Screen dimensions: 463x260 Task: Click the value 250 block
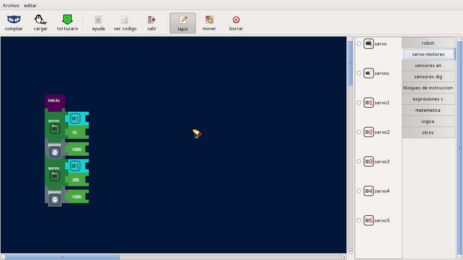[x=77, y=179]
